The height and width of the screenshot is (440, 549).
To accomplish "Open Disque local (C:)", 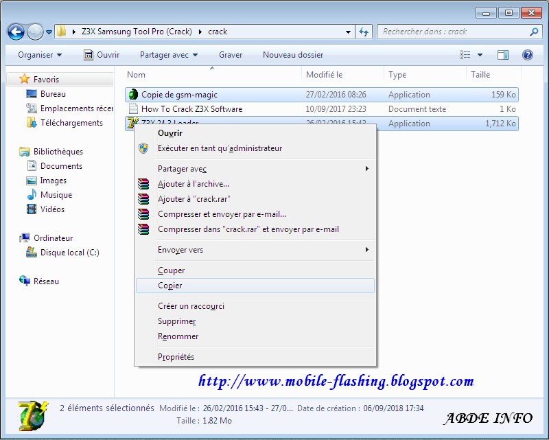I will tap(70, 253).
